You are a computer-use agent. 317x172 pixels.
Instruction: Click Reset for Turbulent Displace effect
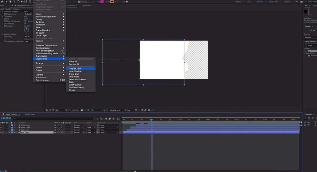pos(26,11)
